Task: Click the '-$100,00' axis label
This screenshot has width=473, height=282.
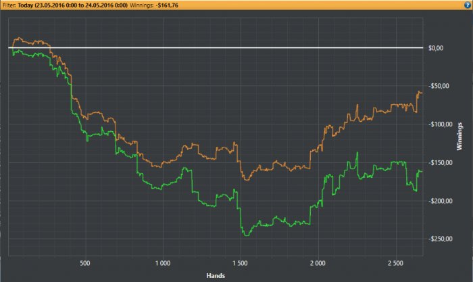Action: click(441, 124)
